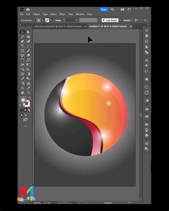Open the File menu
The image size is (169, 211).
point(22,14)
